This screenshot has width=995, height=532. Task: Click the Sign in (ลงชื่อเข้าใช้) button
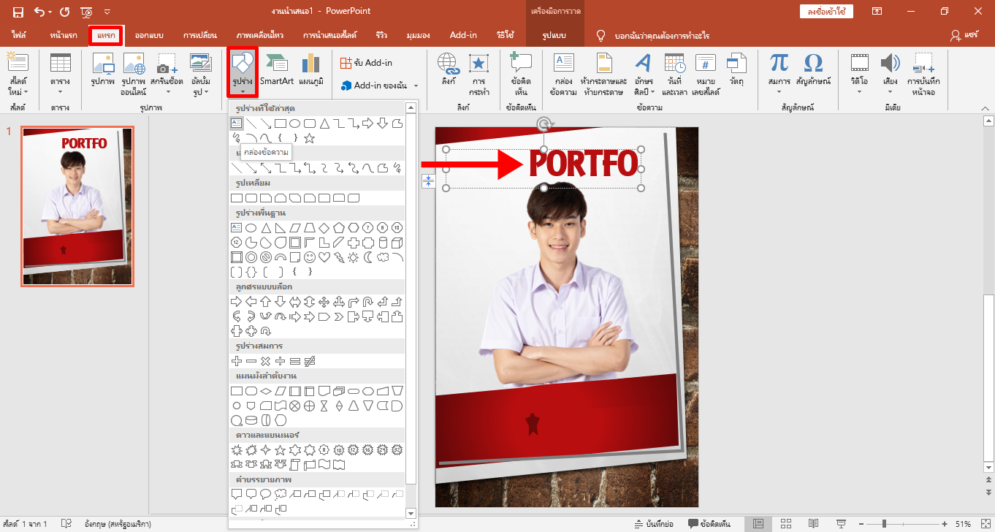[827, 12]
